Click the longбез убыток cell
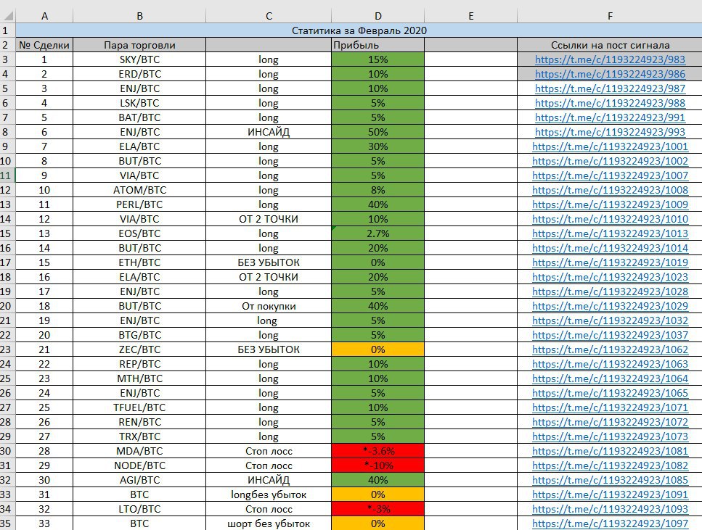The width and height of the screenshot is (702, 530). tap(269, 494)
